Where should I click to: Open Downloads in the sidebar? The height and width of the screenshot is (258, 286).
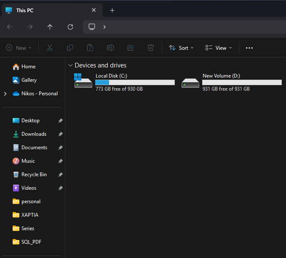pyautogui.click(x=29, y=134)
